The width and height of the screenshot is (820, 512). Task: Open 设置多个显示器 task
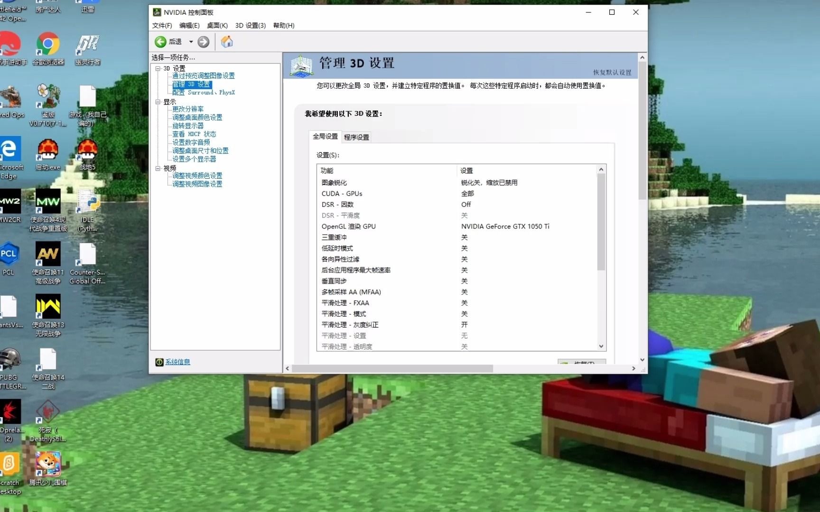coord(194,159)
